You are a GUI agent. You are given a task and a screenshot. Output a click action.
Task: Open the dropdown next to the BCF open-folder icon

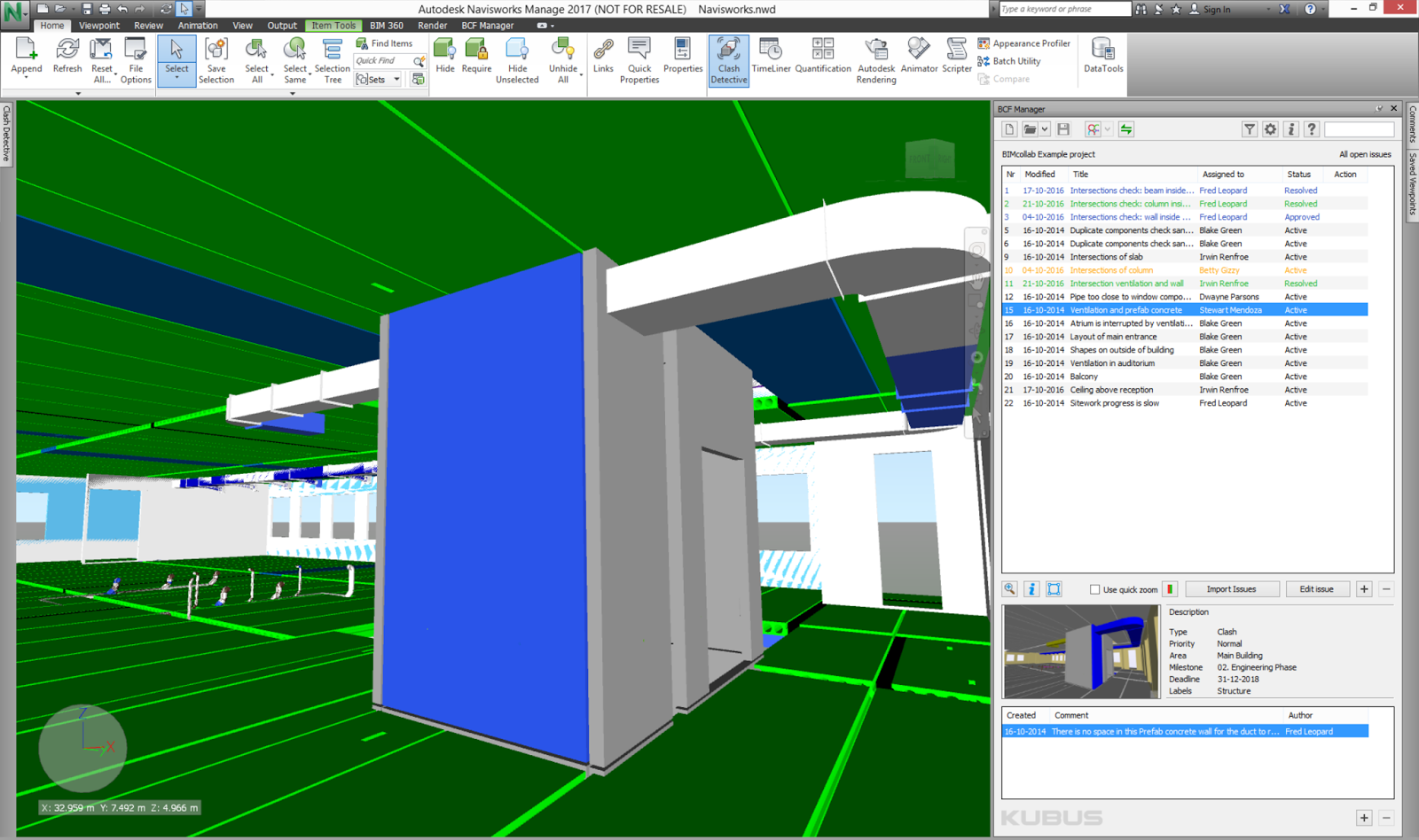tap(1045, 128)
